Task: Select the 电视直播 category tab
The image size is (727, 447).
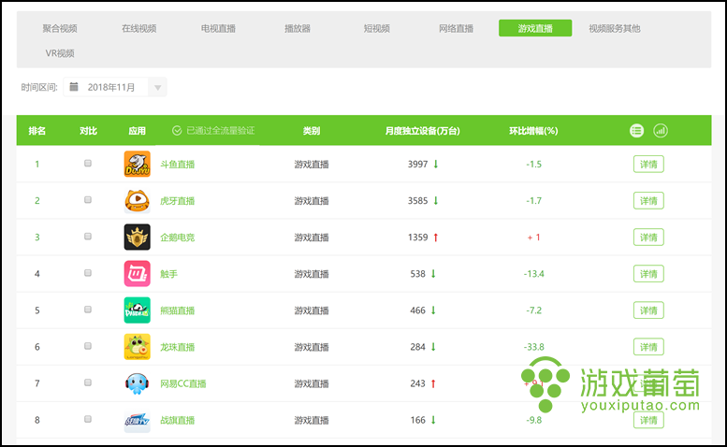Action: [218, 28]
